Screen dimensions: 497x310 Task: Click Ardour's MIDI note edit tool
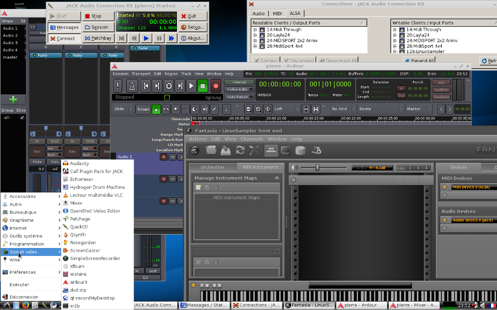(226, 109)
